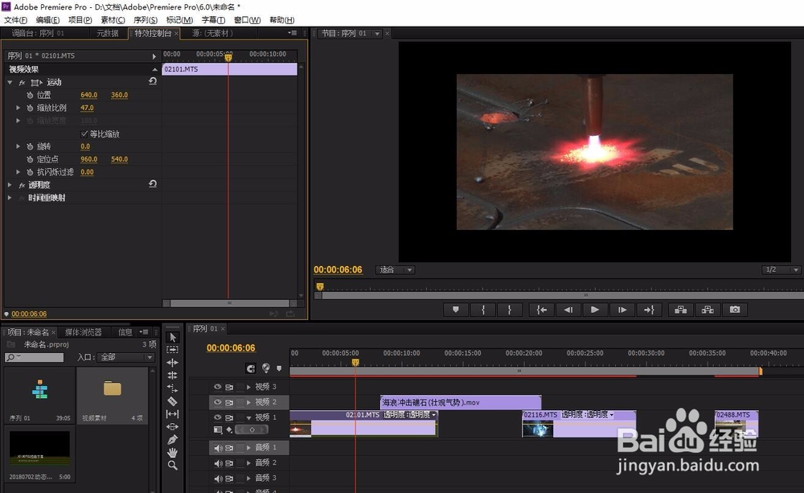The height and width of the screenshot is (493, 804).
Task: Open the 入口 全部 dropdown
Action: point(127,357)
